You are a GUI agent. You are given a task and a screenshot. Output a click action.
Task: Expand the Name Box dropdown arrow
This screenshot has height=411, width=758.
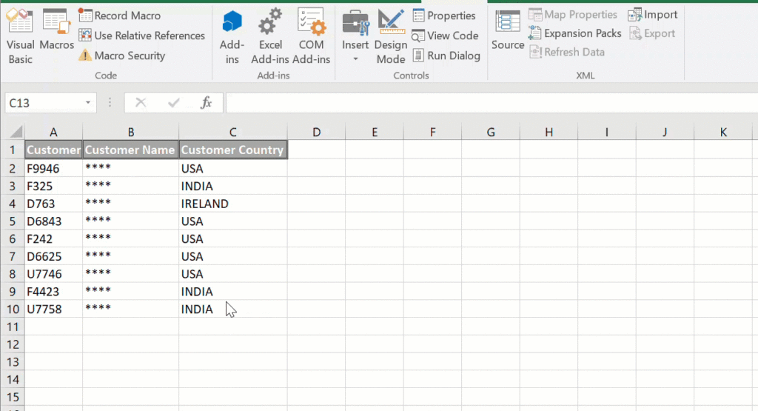(x=88, y=102)
